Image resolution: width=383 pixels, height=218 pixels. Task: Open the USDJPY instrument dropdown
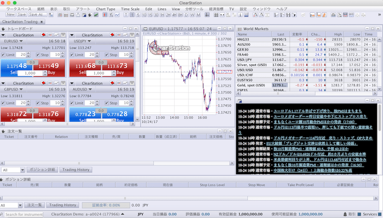tap(89, 41)
